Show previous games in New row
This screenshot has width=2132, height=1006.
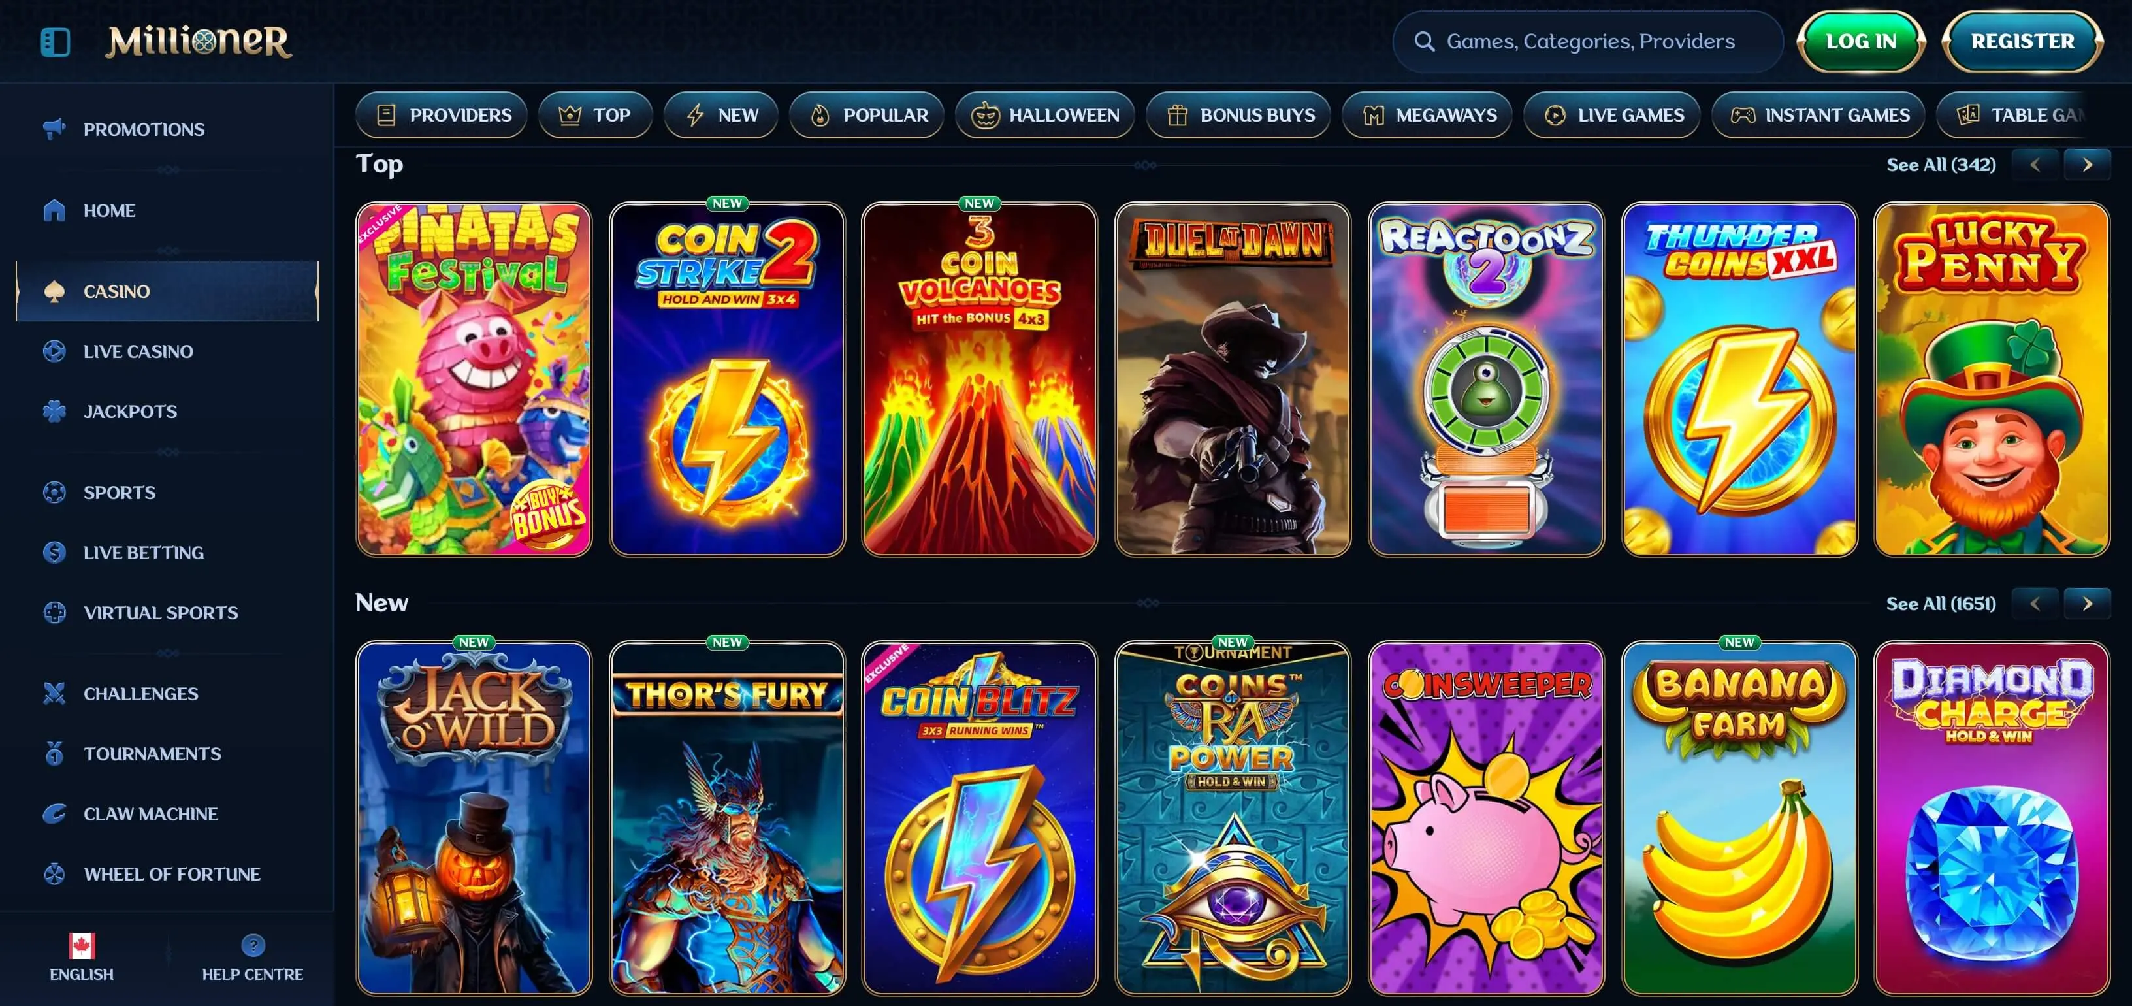[2034, 604]
